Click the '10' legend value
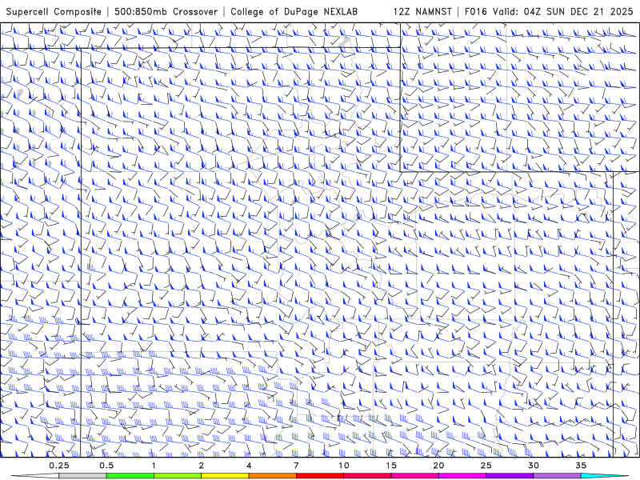The width and height of the screenshot is (640, 480). (x=344, y=466)
